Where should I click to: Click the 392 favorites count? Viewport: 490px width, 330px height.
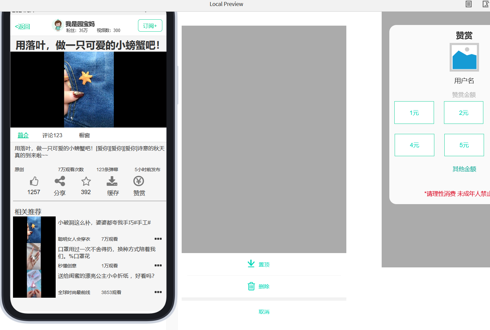(86, 192)
